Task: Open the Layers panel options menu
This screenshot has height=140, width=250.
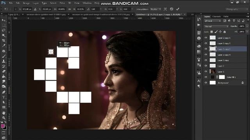Action: click(x=248, y=16)
